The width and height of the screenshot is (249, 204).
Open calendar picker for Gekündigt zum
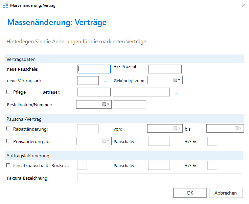click(175, 80)
